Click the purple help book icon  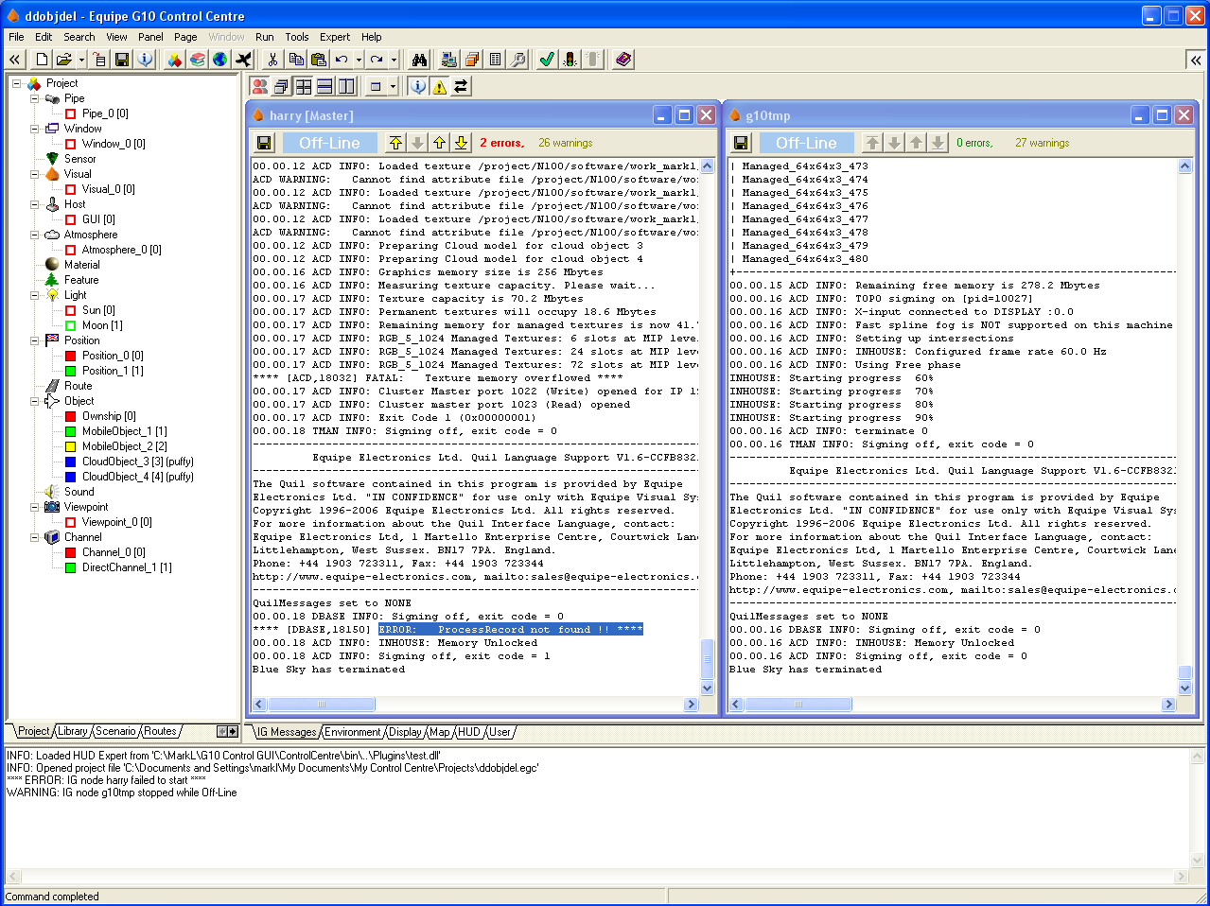pos(623,60)
